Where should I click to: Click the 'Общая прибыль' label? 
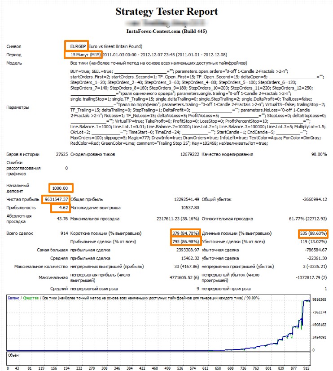click(x=87, y=199)
